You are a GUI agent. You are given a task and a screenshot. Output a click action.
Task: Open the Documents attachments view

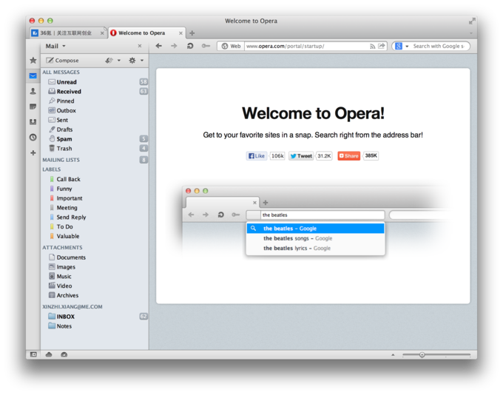[95, 257]
